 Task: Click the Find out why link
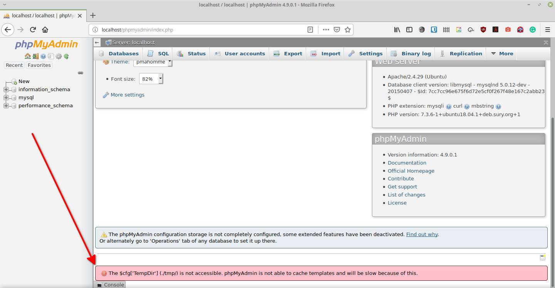(x=422, y=234)
